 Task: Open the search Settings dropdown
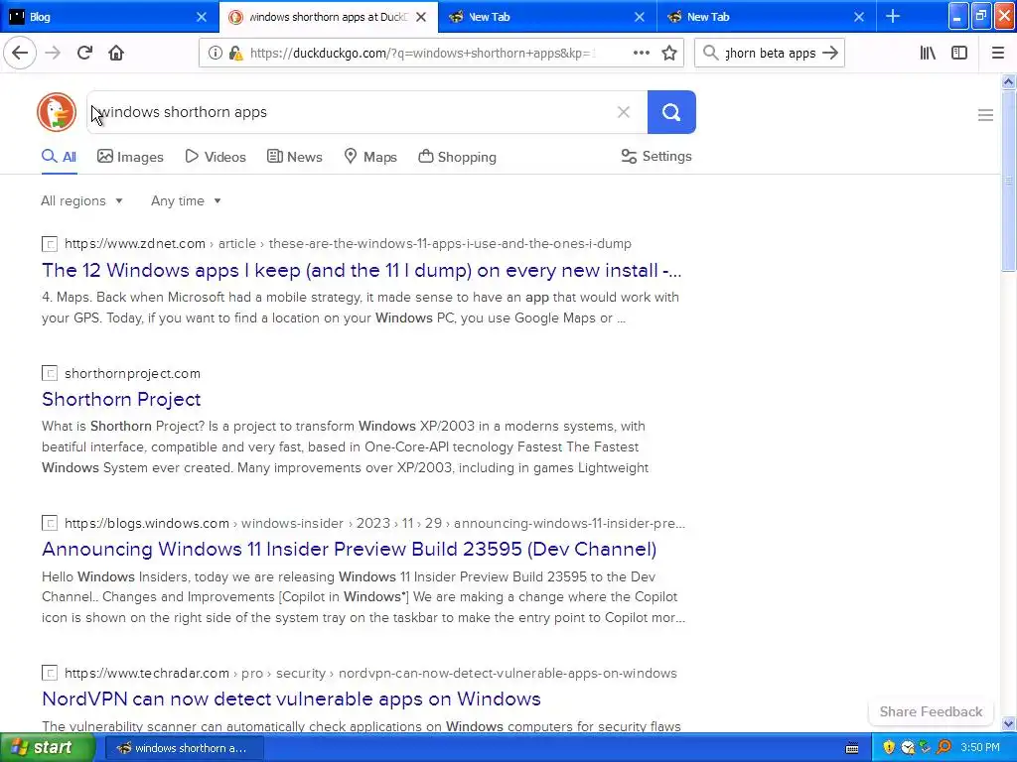click(656, 156)
